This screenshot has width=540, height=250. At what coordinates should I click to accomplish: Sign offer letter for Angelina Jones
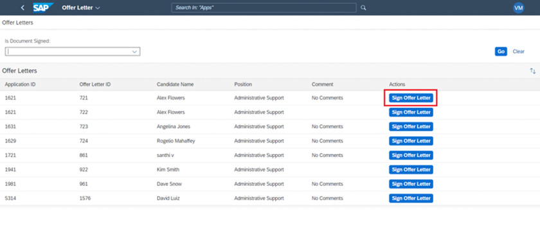(411, 127)
